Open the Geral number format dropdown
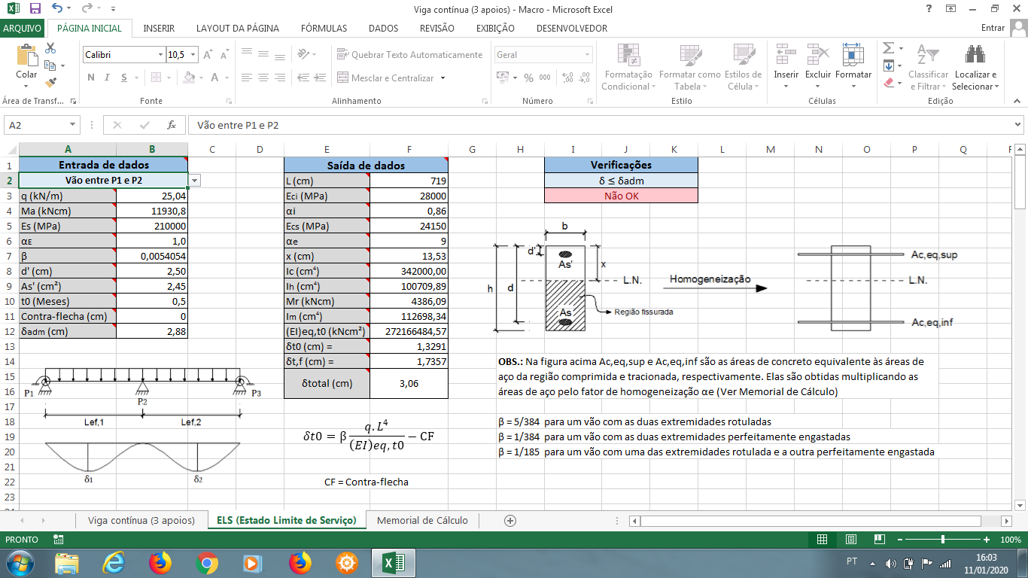 [x=588, y=55]
